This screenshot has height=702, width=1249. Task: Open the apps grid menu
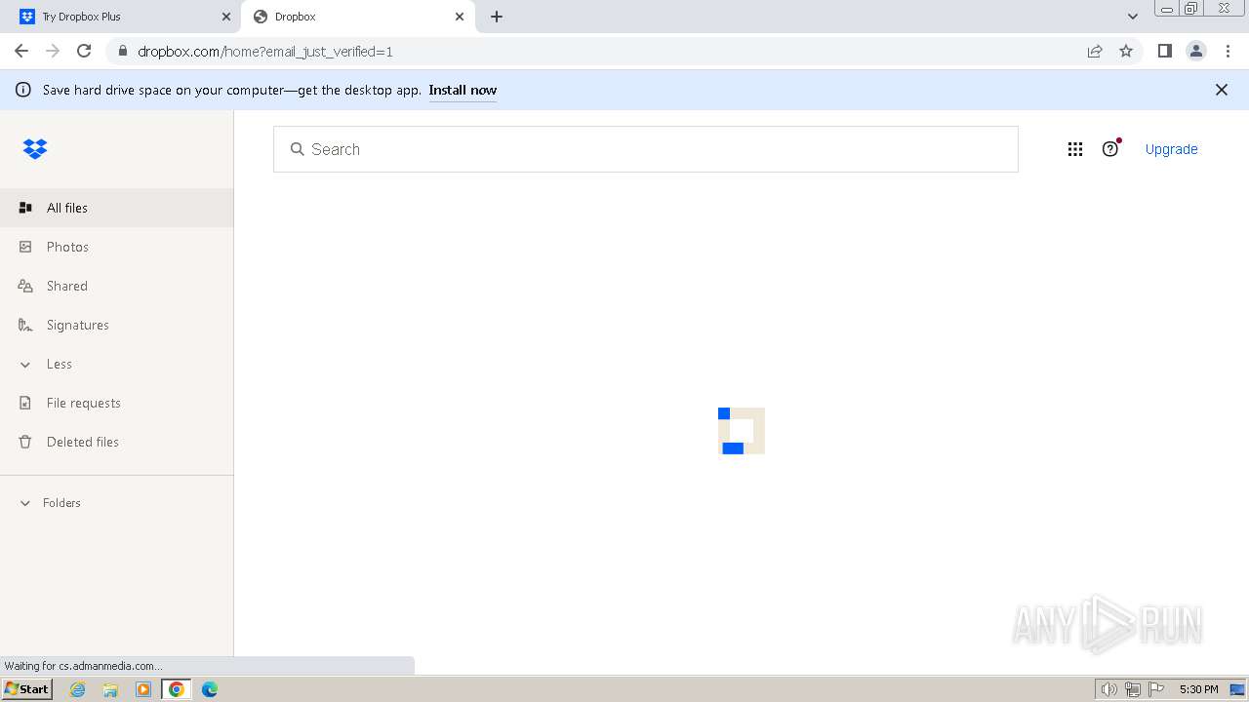[1075, 149]
